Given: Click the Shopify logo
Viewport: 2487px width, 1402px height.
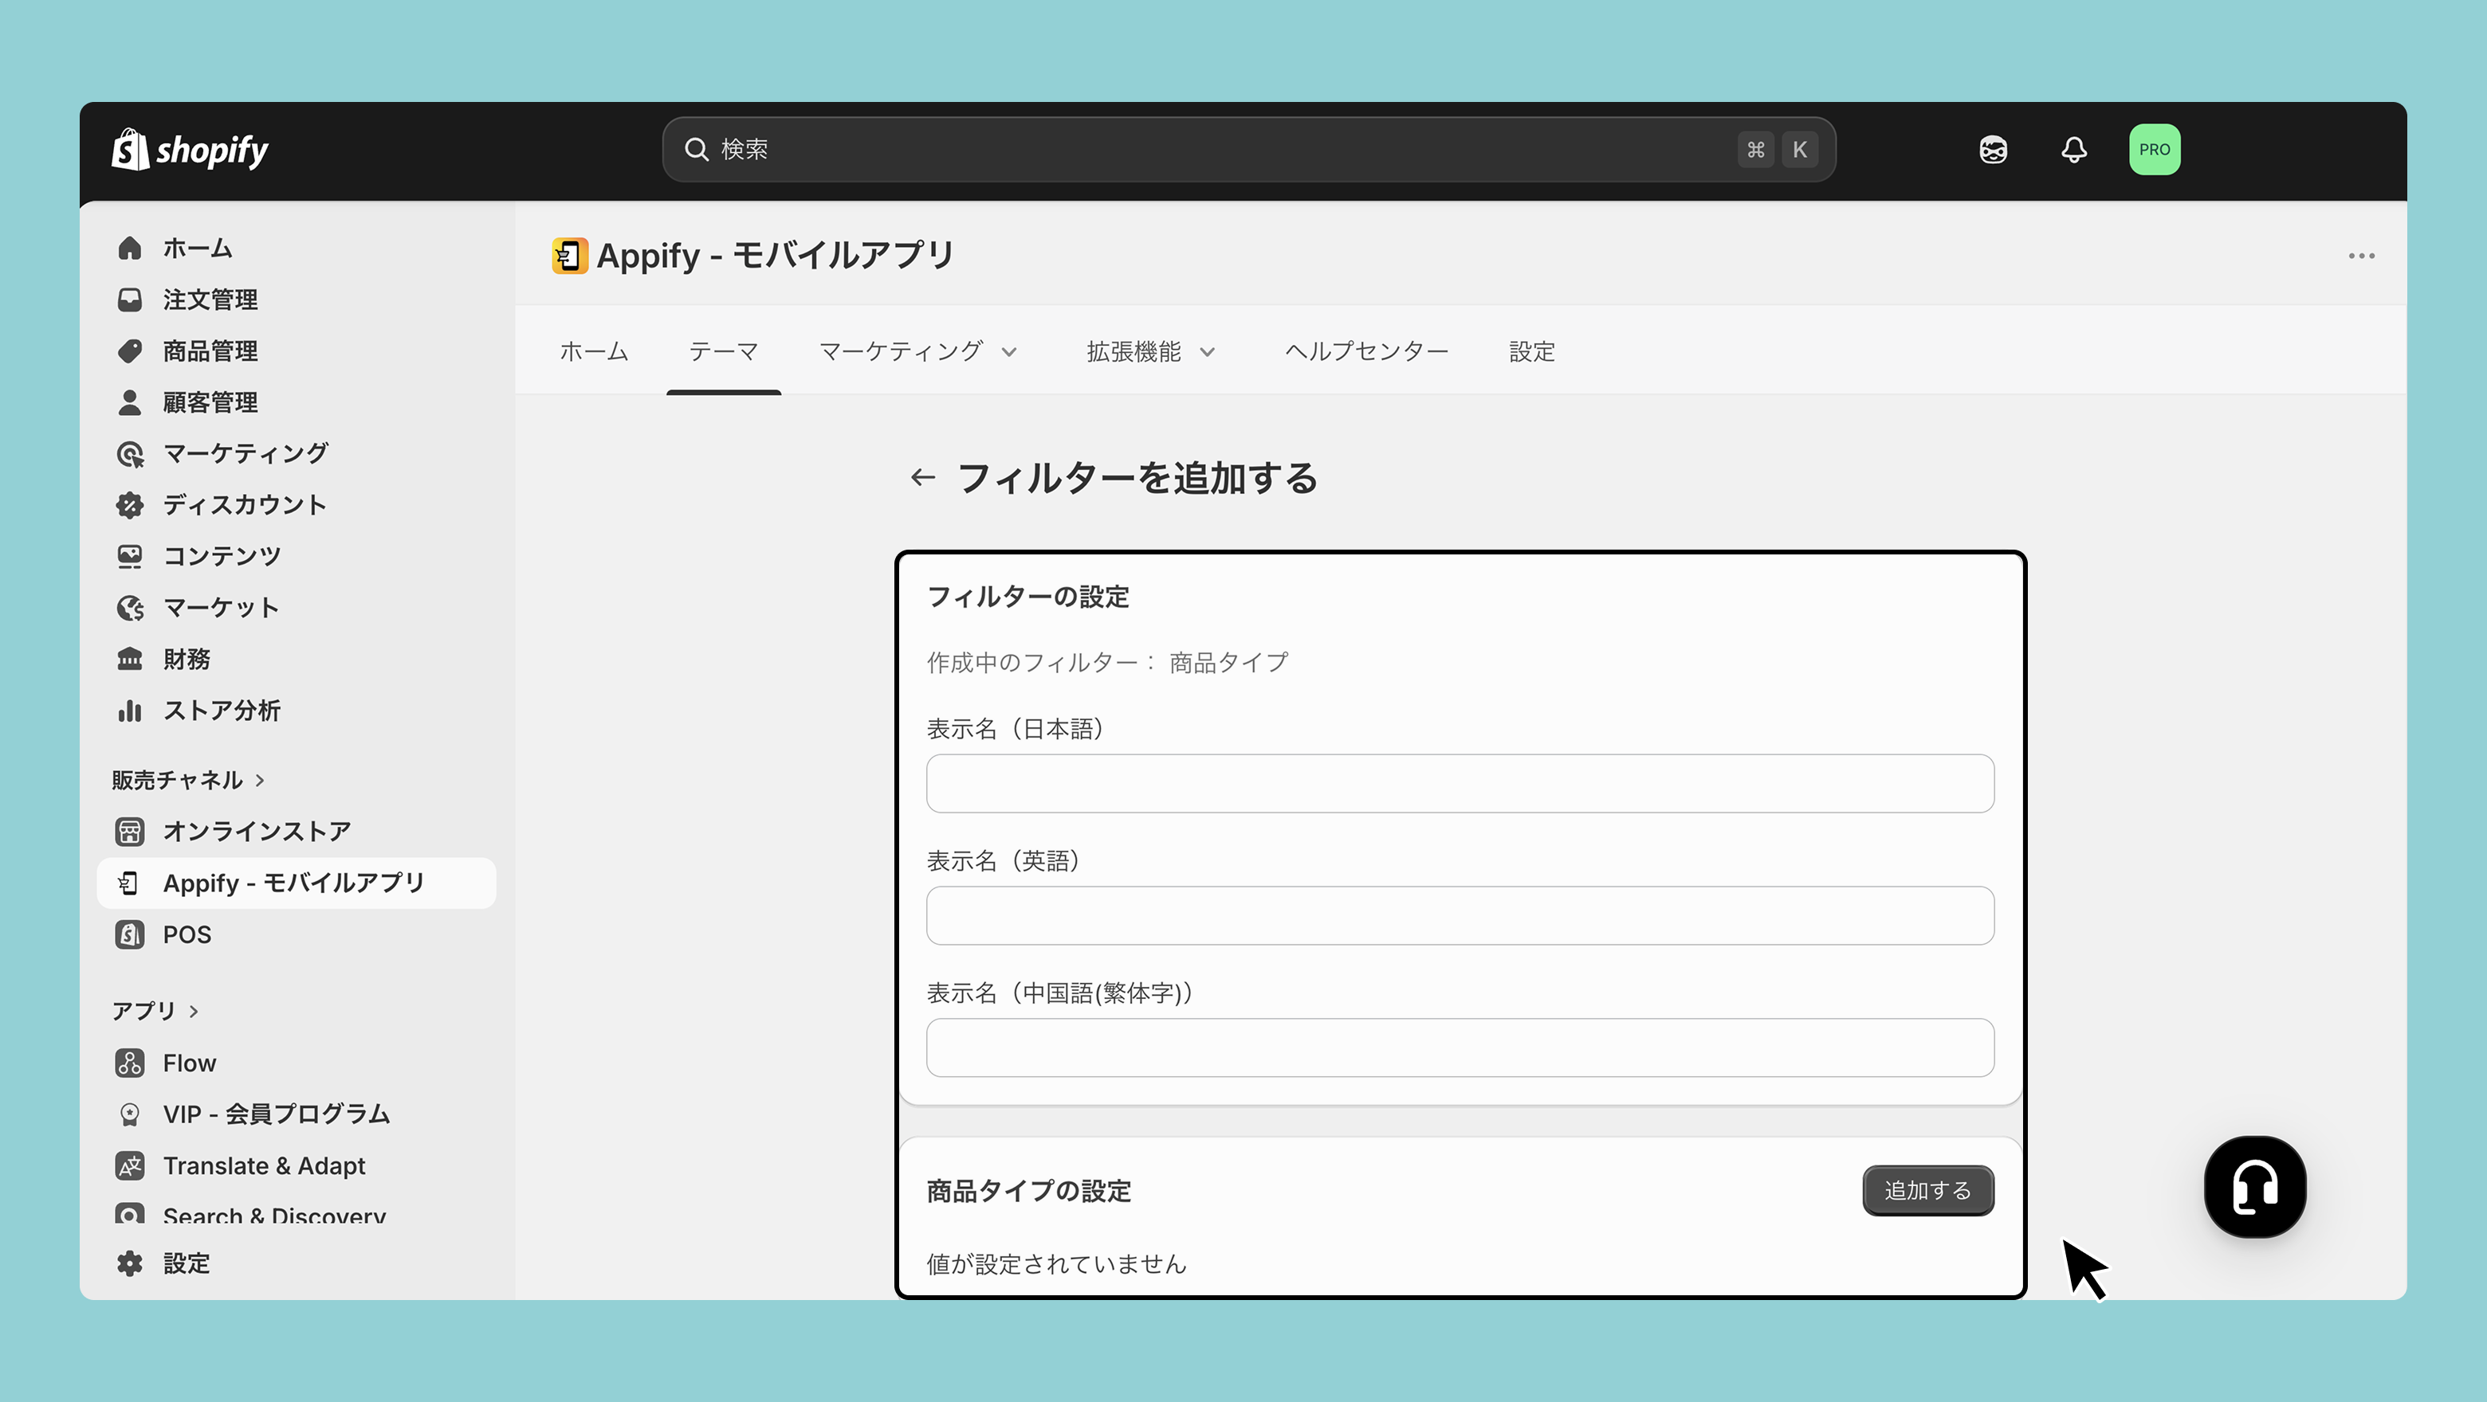Looking at the screenshot, I should pos(191,150).
